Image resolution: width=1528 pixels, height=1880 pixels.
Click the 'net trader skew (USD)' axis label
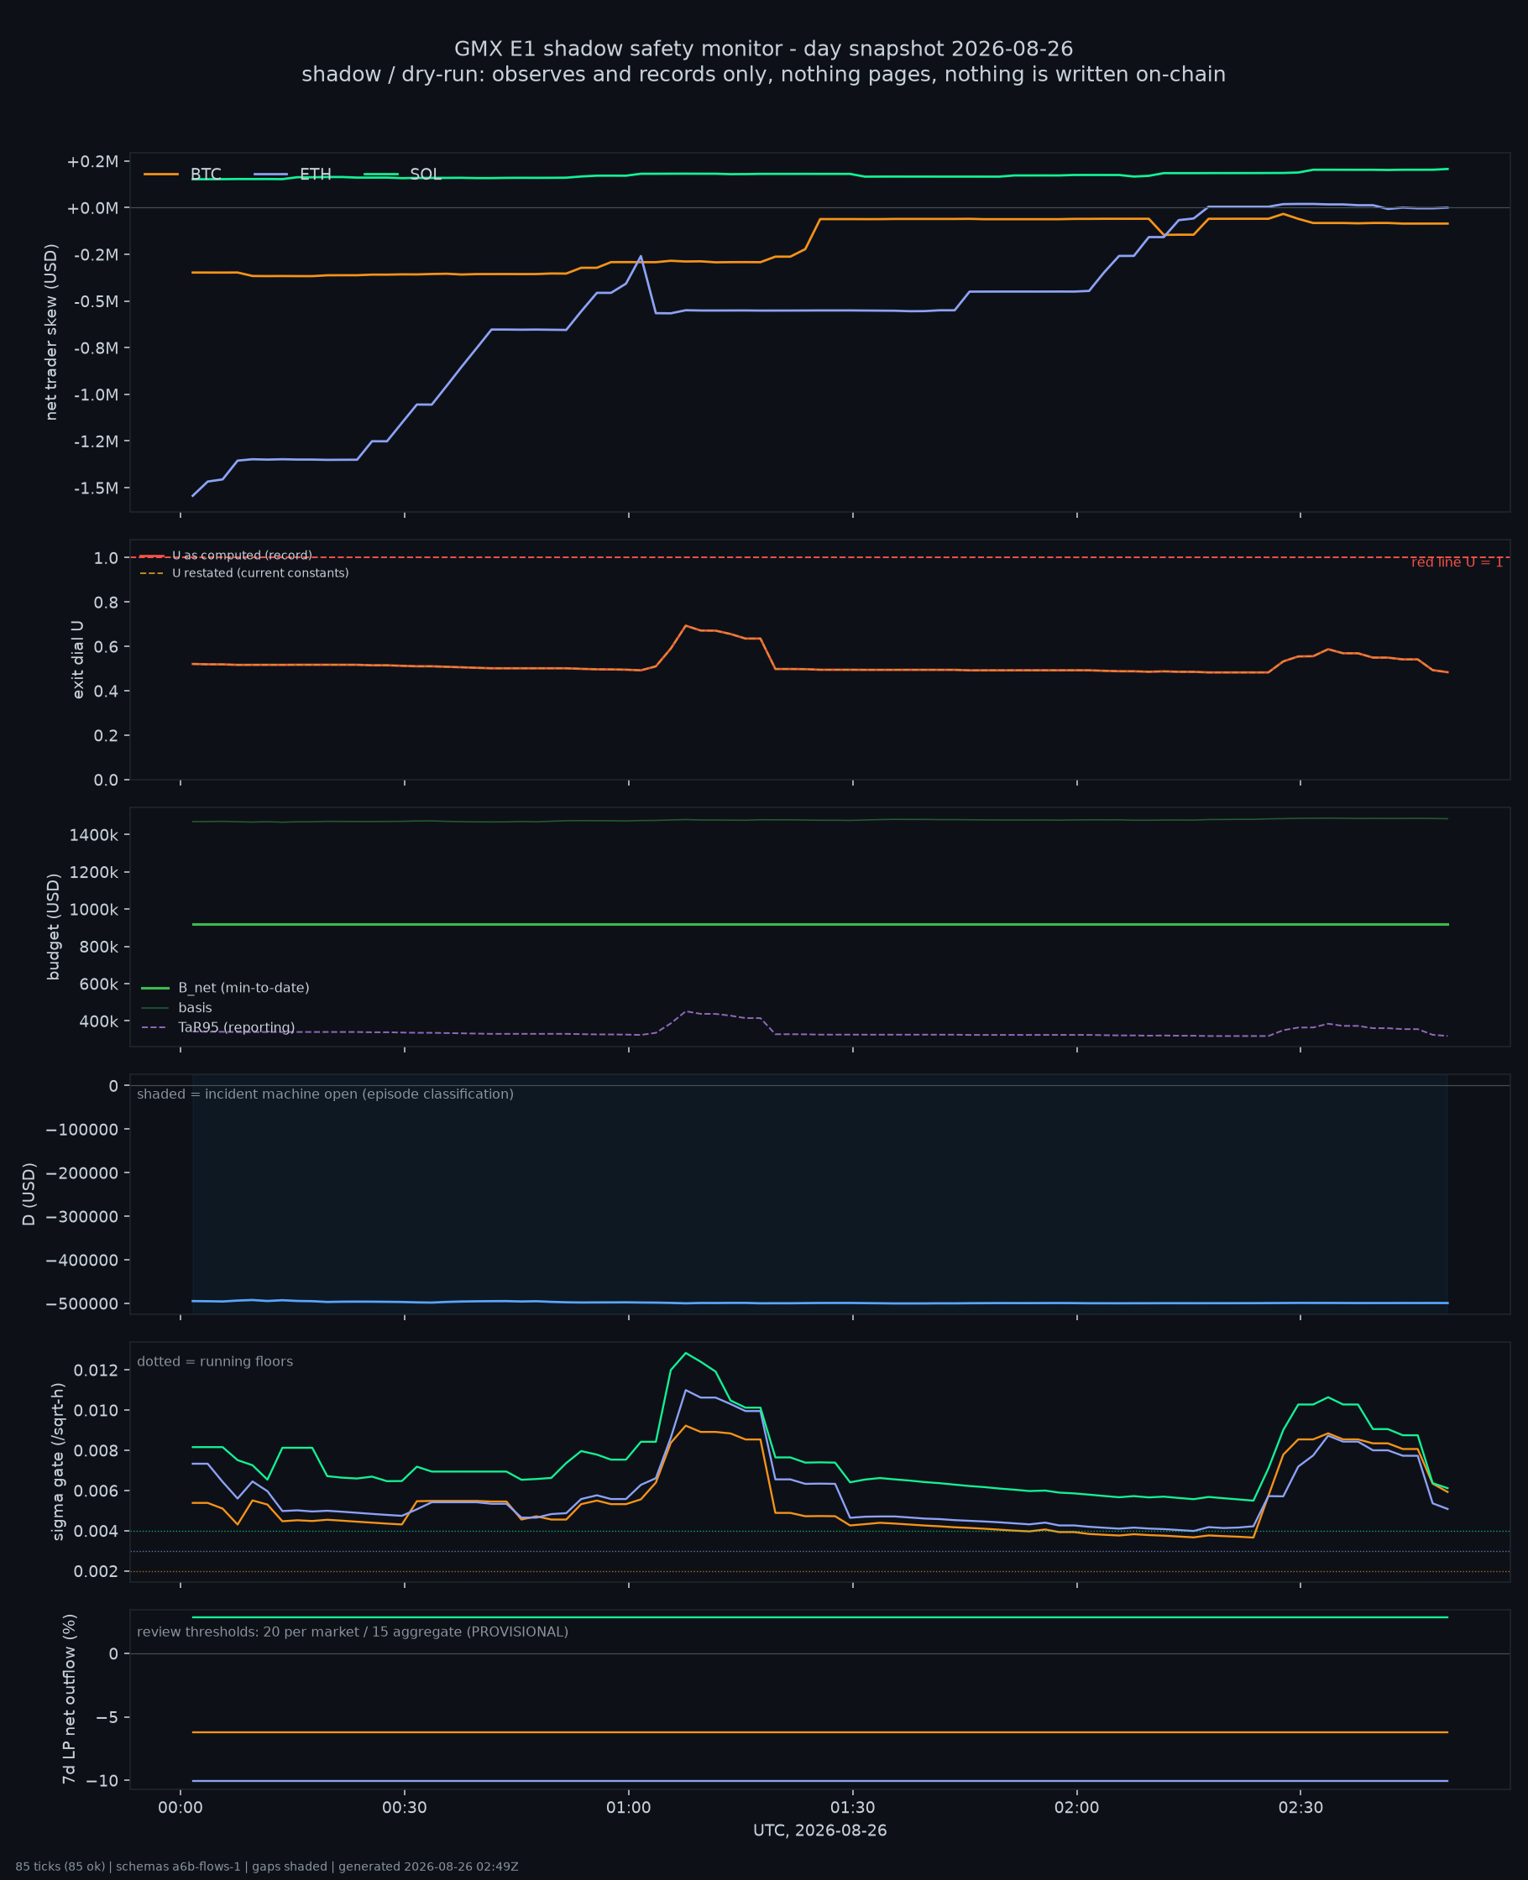pos(51,332)
